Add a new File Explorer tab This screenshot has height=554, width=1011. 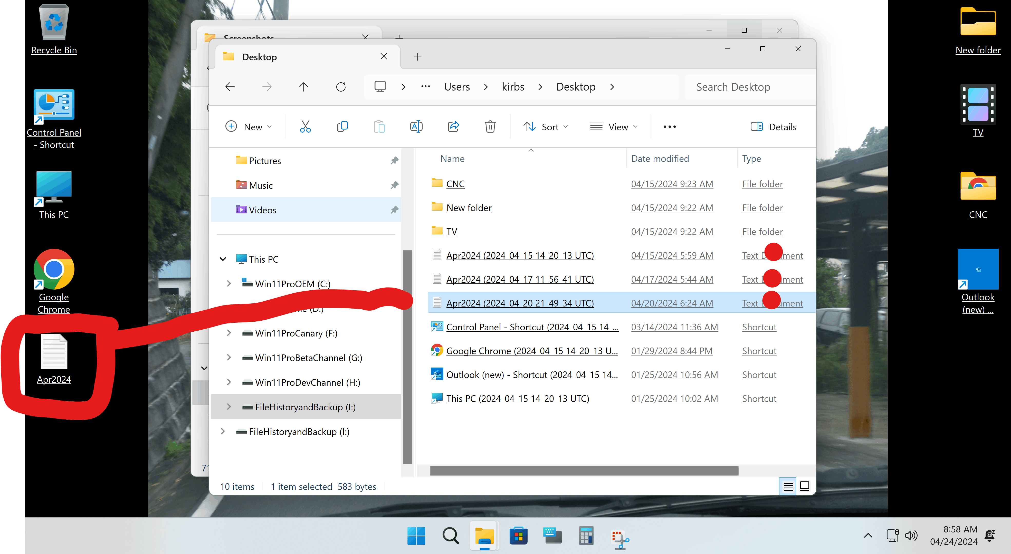coord(418,57)
